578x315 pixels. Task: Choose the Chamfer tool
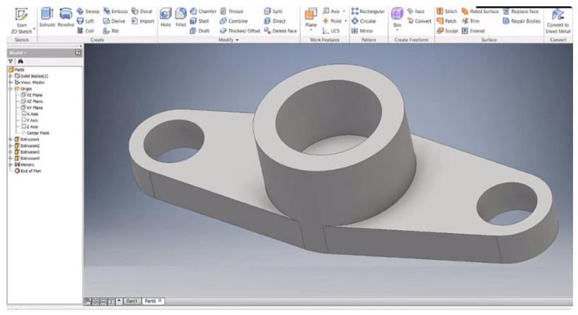pos(203,11)
